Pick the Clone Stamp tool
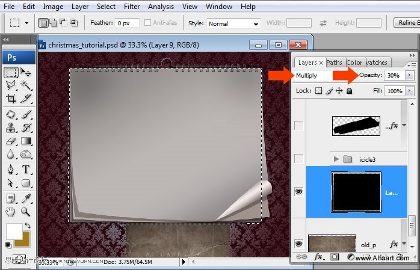Image resolution: width=420 pixels, height=270 pixels. (11, 127)
